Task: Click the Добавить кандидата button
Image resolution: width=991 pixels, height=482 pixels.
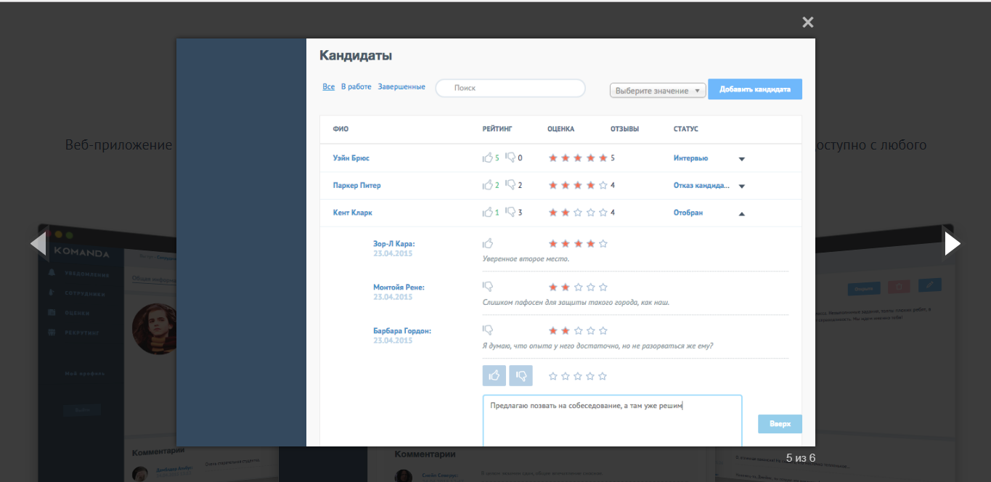Action: [x=755, y=89]
